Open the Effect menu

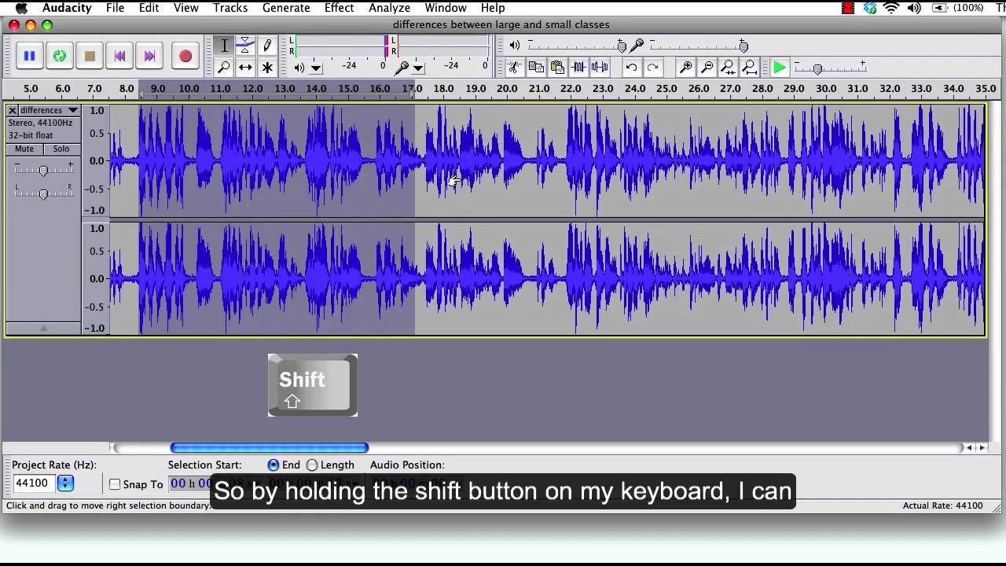pyautogui.click(x=339, y=8)
